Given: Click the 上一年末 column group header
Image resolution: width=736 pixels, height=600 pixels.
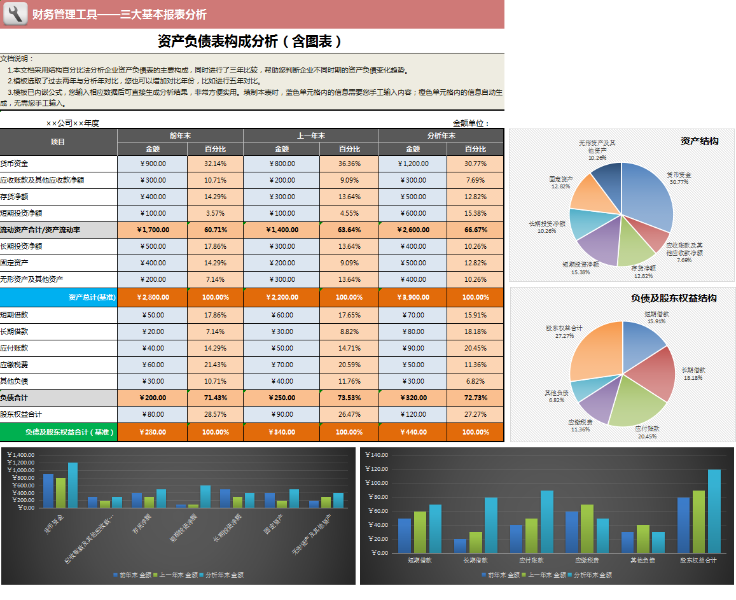Looking at the screenshot, I should 310,136.
